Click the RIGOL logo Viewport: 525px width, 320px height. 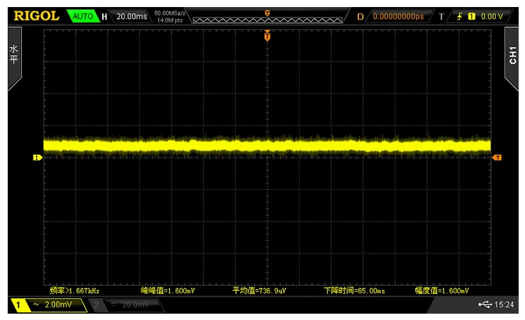point(36,15)
